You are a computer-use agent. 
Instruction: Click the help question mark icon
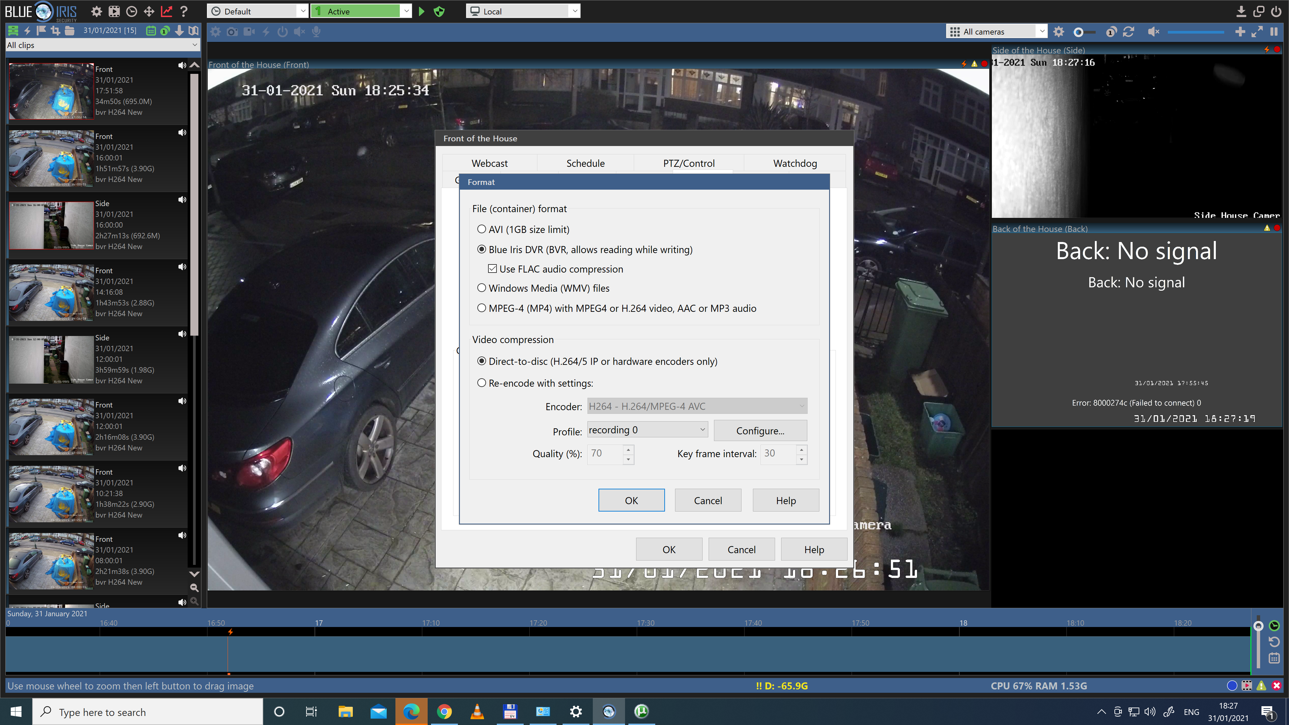pos(184,11)
